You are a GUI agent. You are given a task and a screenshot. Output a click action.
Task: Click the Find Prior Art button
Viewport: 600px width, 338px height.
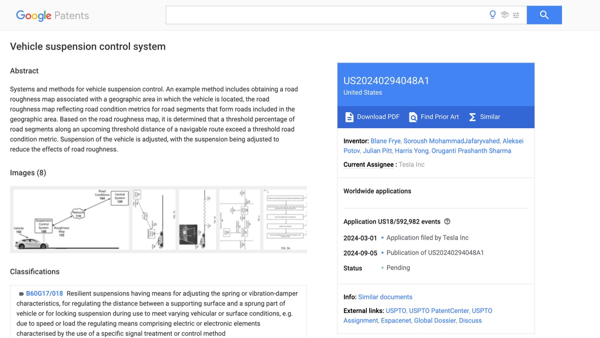pyautogui.click(x=434, y=117)
